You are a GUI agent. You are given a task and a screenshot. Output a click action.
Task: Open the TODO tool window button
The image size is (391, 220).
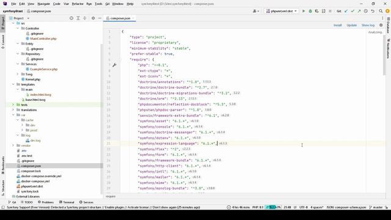[27, 202]
